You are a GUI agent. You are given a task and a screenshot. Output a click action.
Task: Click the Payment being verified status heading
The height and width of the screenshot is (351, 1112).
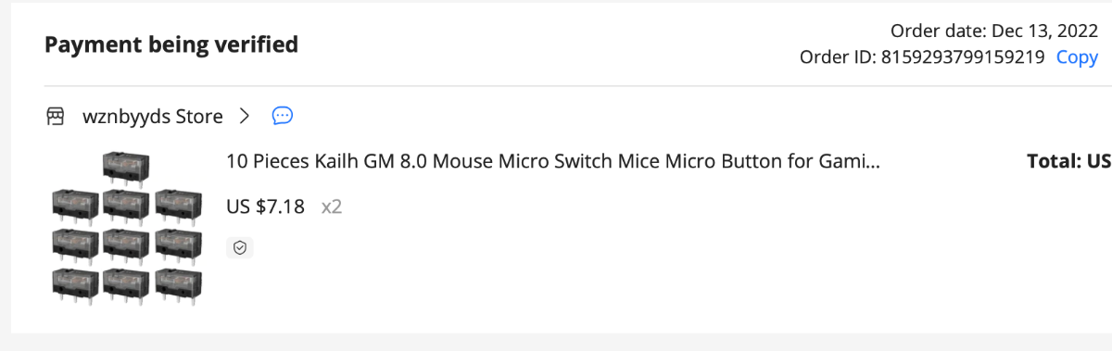(x=171, y=44)
